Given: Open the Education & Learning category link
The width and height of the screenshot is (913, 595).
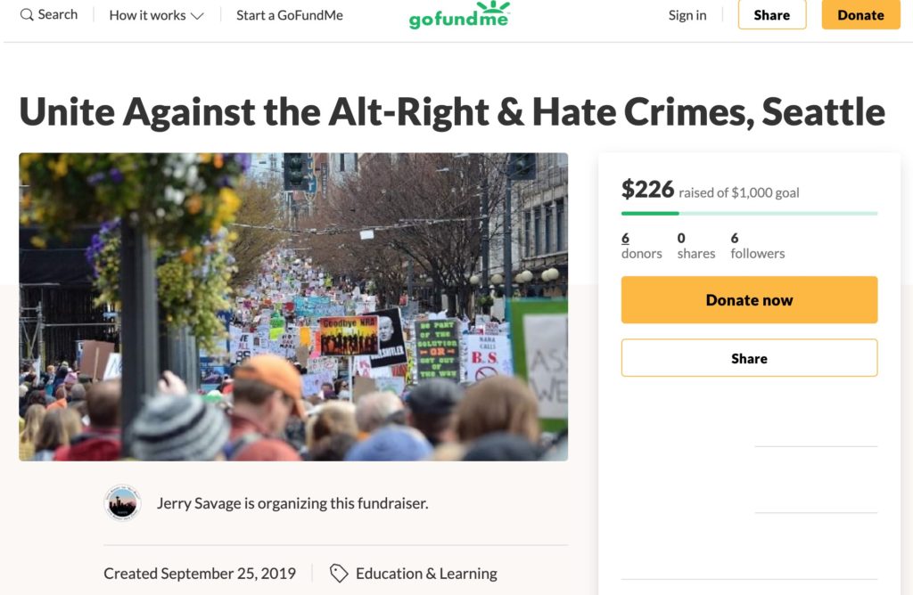Looking at the screenshot, I should [x=426, y=574].
